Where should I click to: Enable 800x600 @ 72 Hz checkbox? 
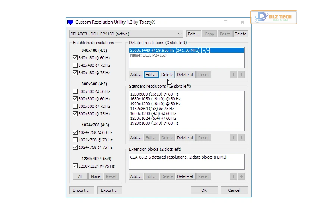coord(75,106)
